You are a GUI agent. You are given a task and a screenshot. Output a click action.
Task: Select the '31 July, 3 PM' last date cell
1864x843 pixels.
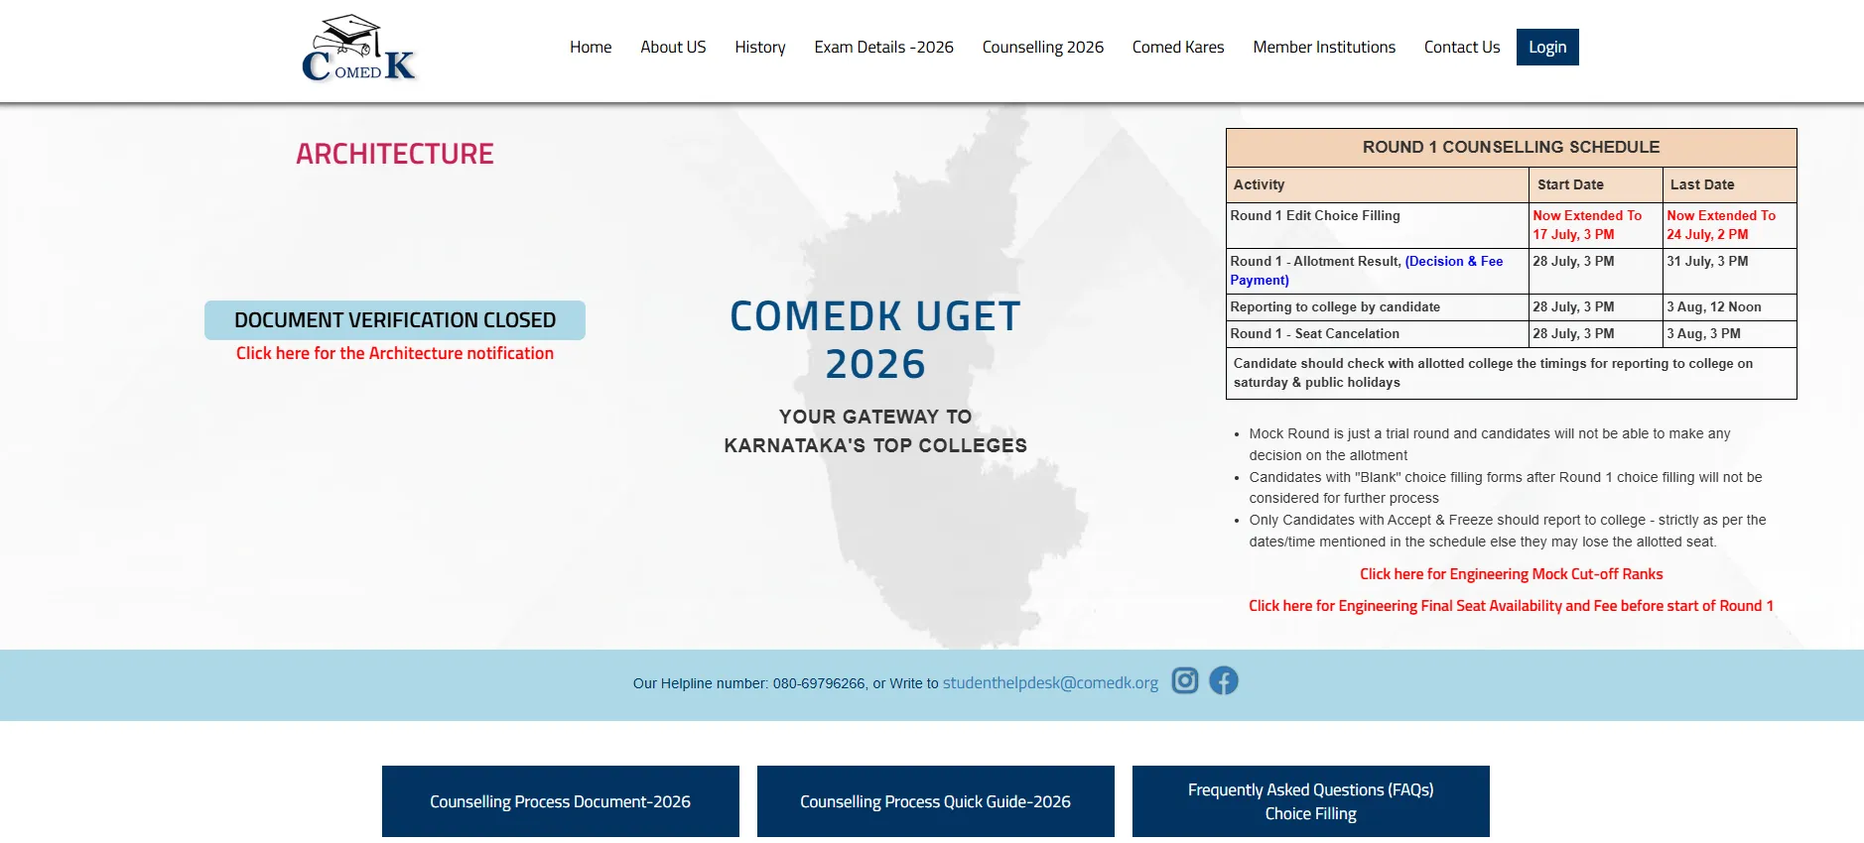tap(1730, 271)
